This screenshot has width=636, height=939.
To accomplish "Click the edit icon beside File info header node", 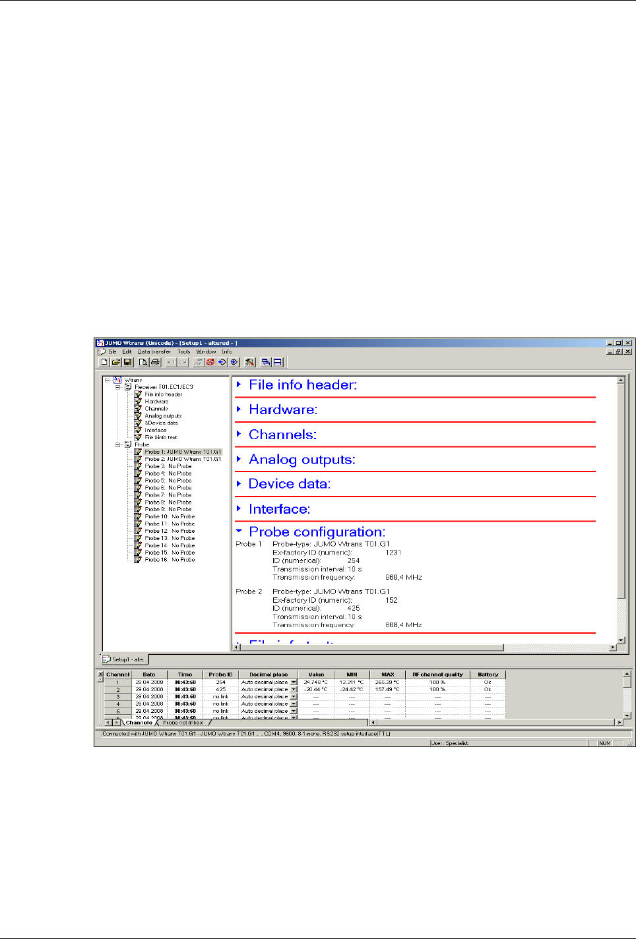I will pyautogui.click(x=138, y=394).
